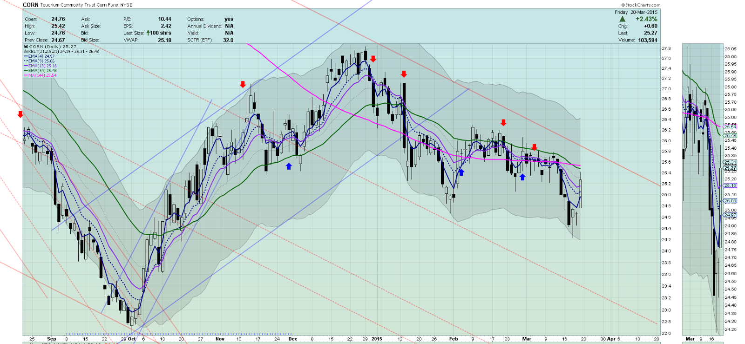The height and width of the screenshot is (344, 745).
Task: Click the EPS value 2.42
Action: [166, 26]
